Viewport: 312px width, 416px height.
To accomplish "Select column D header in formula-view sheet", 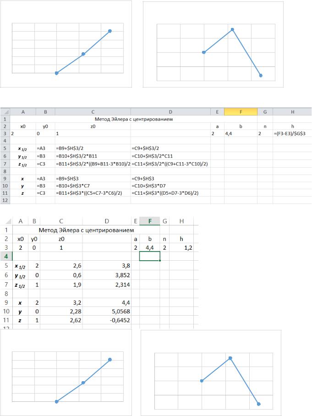I will (x=170, y=112).
